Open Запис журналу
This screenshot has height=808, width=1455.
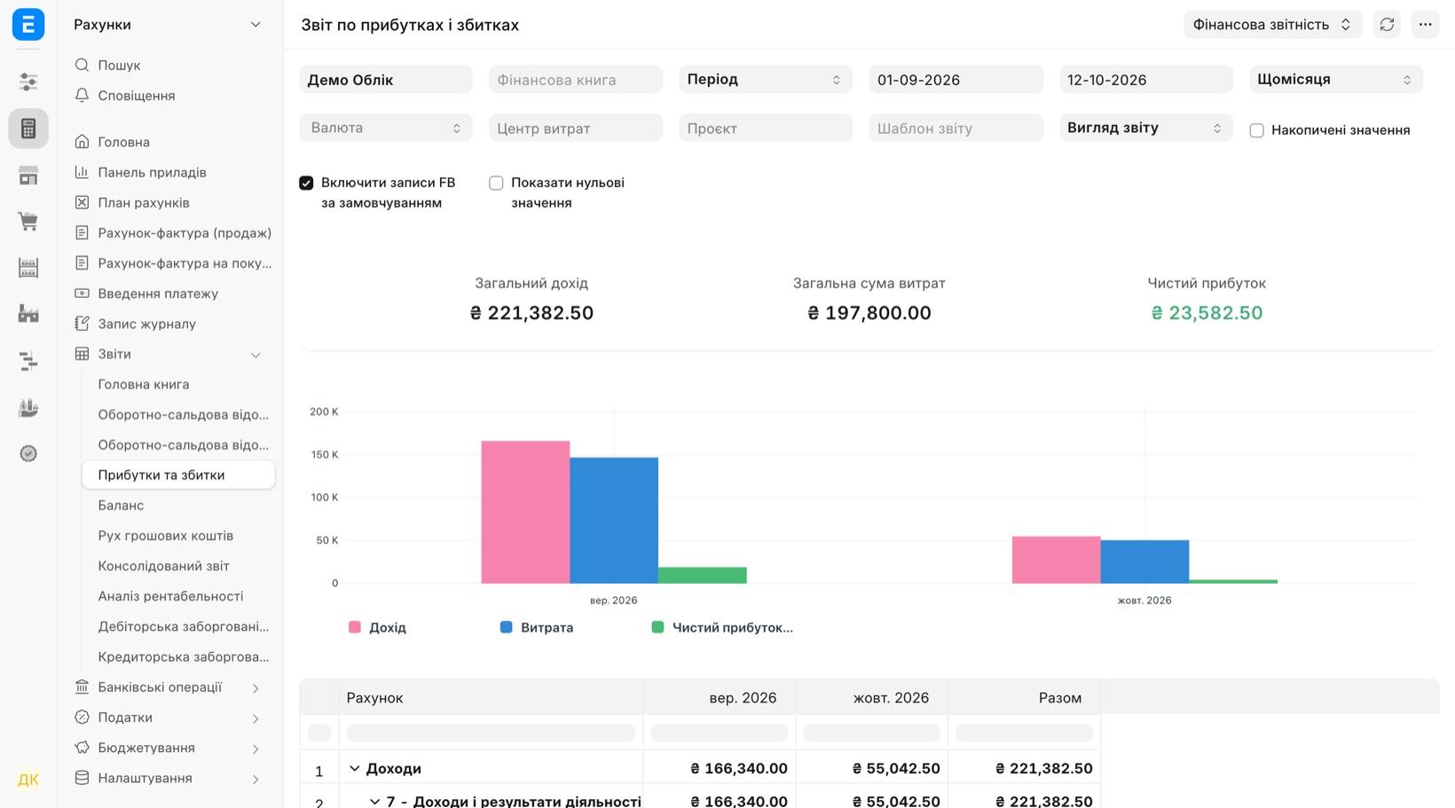(146, 324)
